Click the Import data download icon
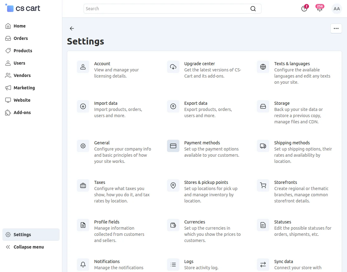The width and height of the screenshot is (347, 272). tap(83, 106)
